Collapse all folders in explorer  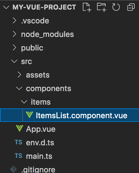pyautogui.click(x=131, y=7)
